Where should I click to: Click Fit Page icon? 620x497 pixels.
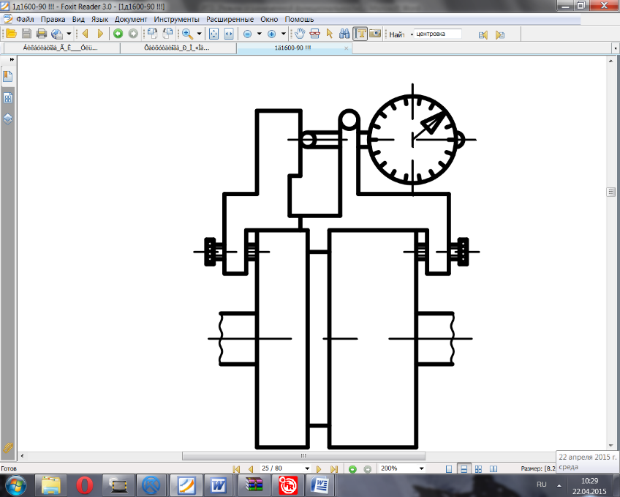click(x=214, y=34)
